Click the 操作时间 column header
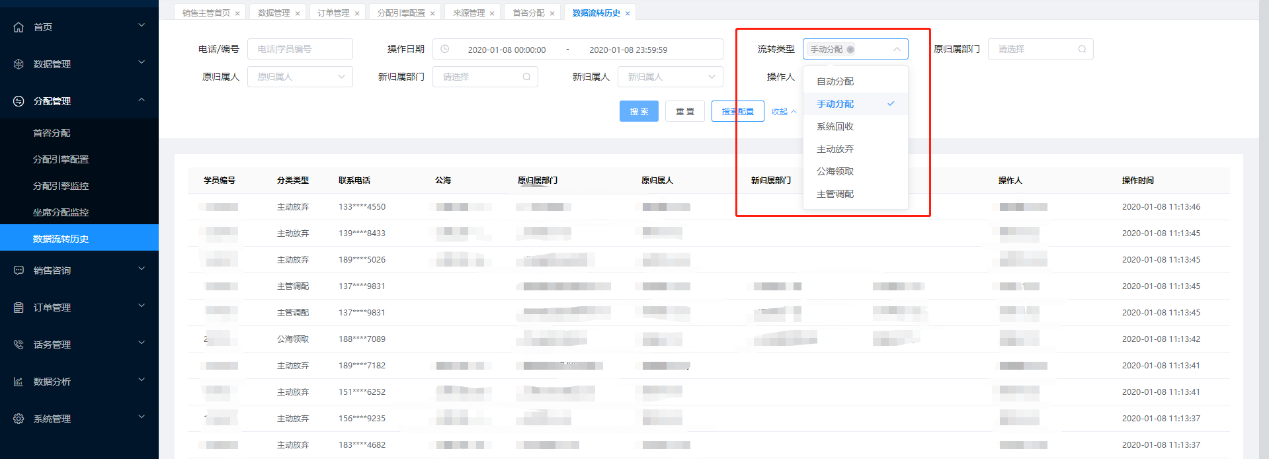The image size is (1269, 459). [1138, 181]
